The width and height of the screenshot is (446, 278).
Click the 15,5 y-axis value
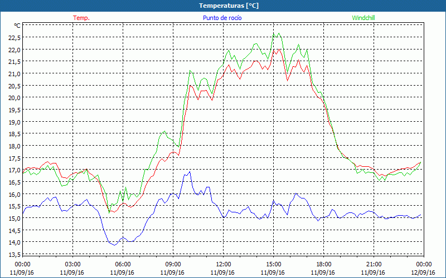pos(14,206)
